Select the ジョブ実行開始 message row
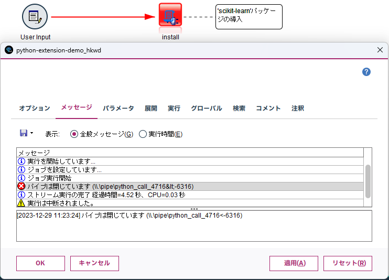 pos(190,178)
